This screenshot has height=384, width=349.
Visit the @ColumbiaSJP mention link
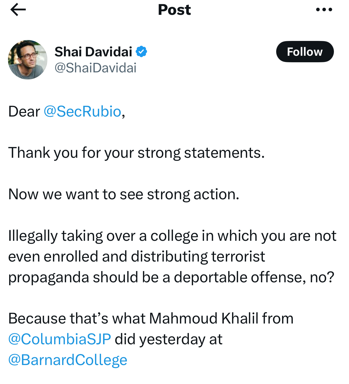point(59,339)
